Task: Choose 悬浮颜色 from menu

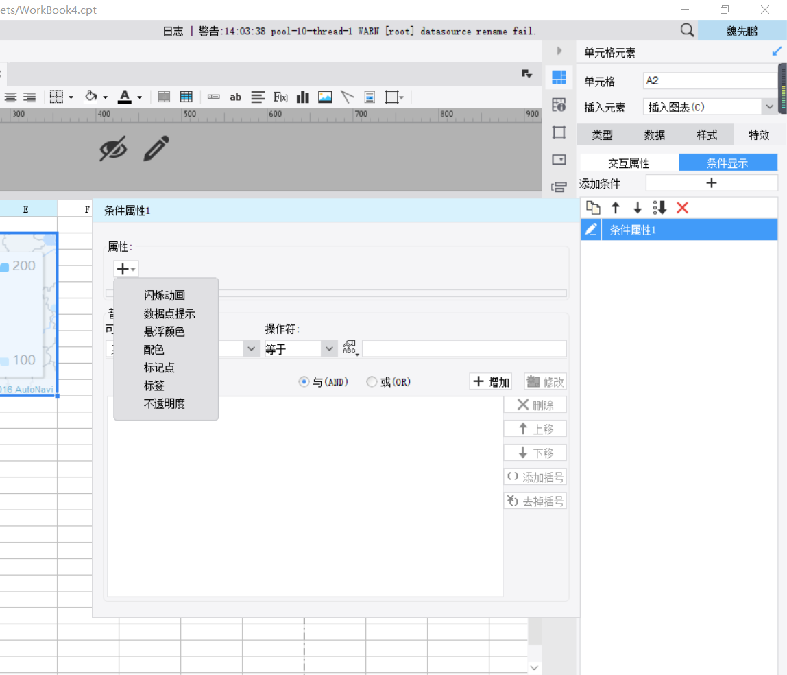Action: click(164, 331)
